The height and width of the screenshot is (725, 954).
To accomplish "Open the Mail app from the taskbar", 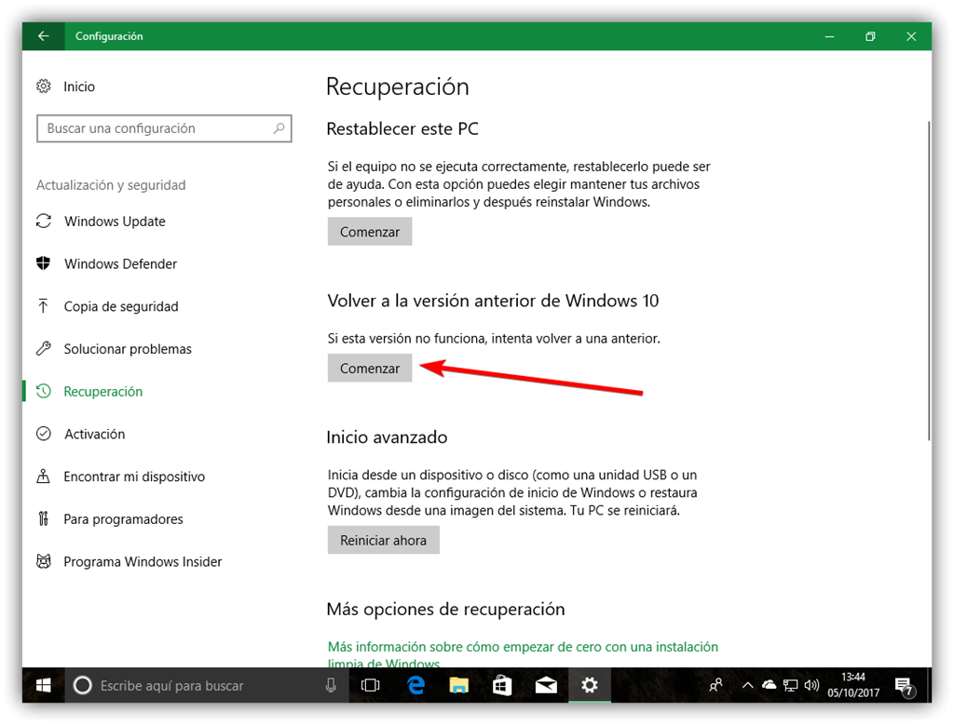I will 546,686.
